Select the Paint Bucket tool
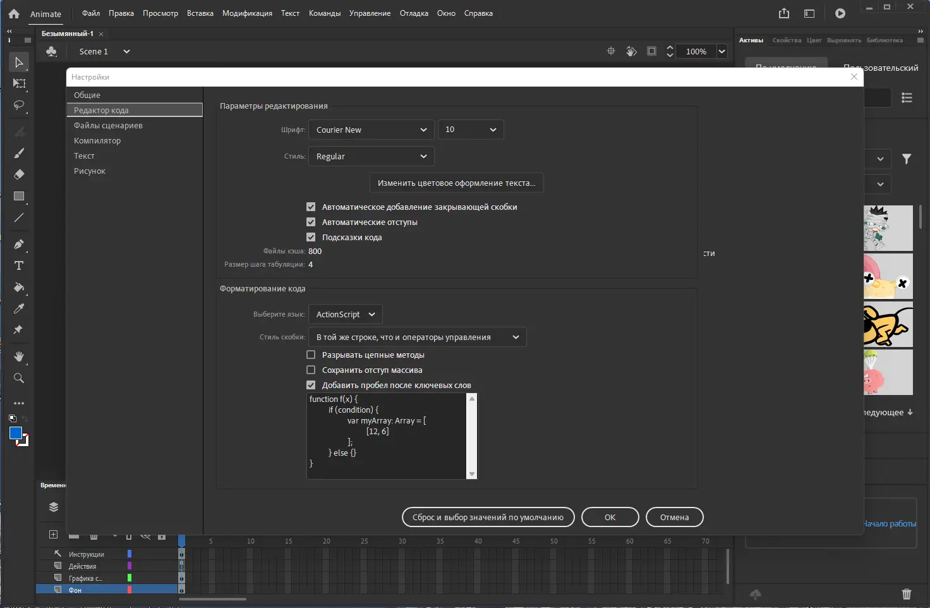Image resolution: width=930 pixels, height=608 pixels. click(x=19, y=287)
